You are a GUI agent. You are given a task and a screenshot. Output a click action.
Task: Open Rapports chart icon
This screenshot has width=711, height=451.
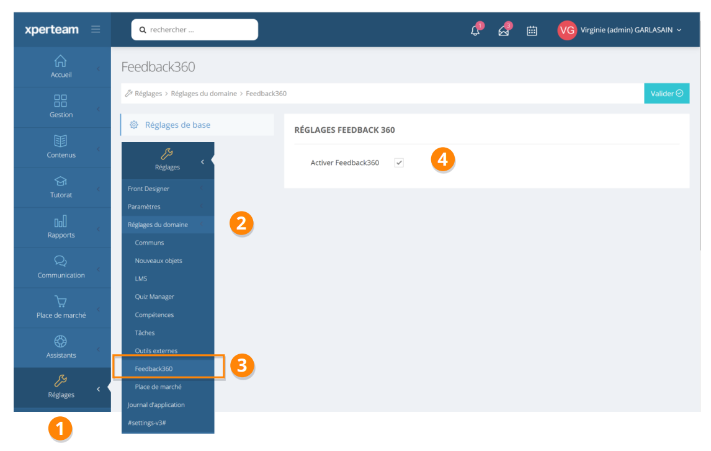click(61, 222)
